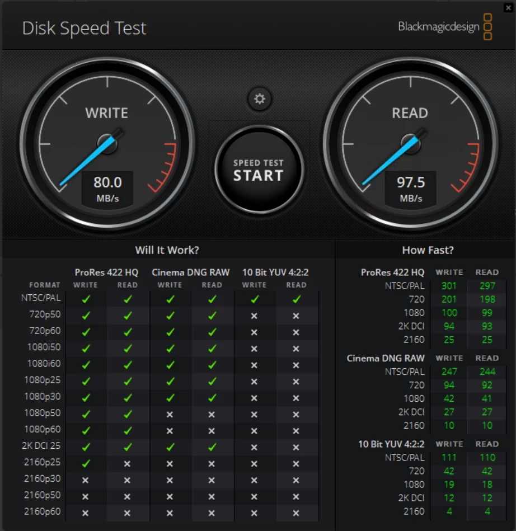
Task: Click the 'Will It Work?' heading
Action: tap(167, 250)
